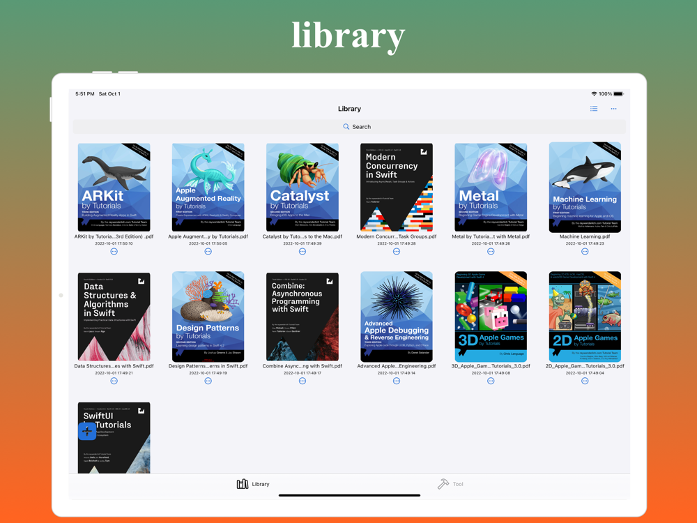Image resolution: width=697 pixels, height=523 pixels.
Task: Tap the blue add document plus button
Action: 87,431
